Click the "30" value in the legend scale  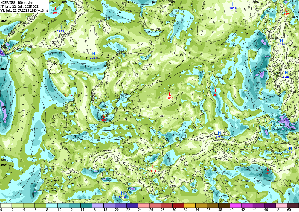coord(174,210)
